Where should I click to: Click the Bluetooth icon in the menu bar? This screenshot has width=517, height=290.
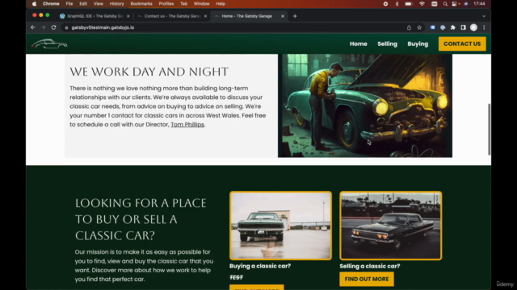pyautogui.click(x=397, y=4)
